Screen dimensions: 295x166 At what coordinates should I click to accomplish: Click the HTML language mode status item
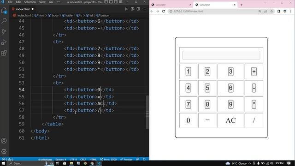(x=93, y=160)
